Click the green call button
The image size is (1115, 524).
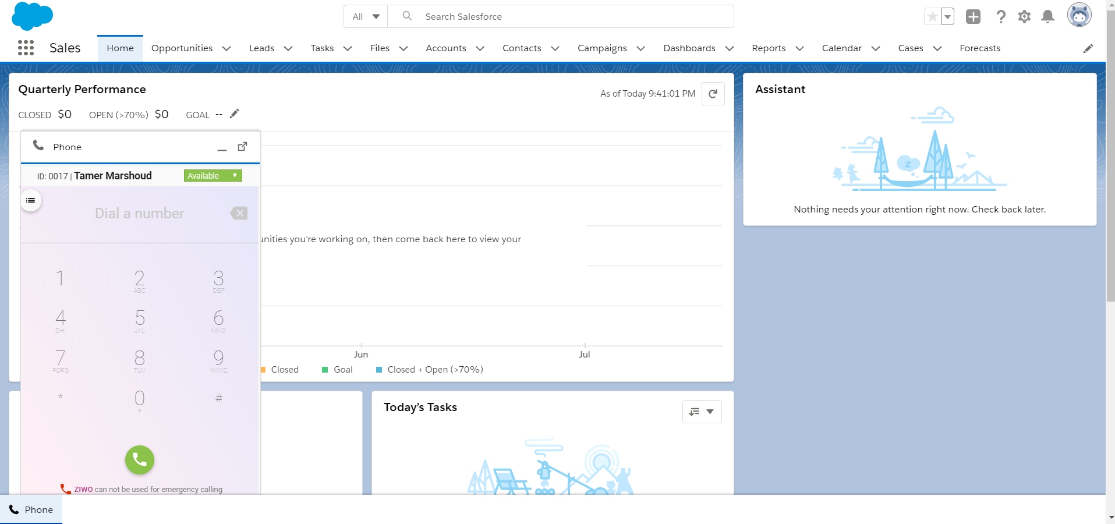(x=140, y=460)
